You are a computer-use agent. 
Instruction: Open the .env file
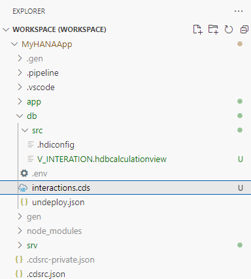(40, 174)
